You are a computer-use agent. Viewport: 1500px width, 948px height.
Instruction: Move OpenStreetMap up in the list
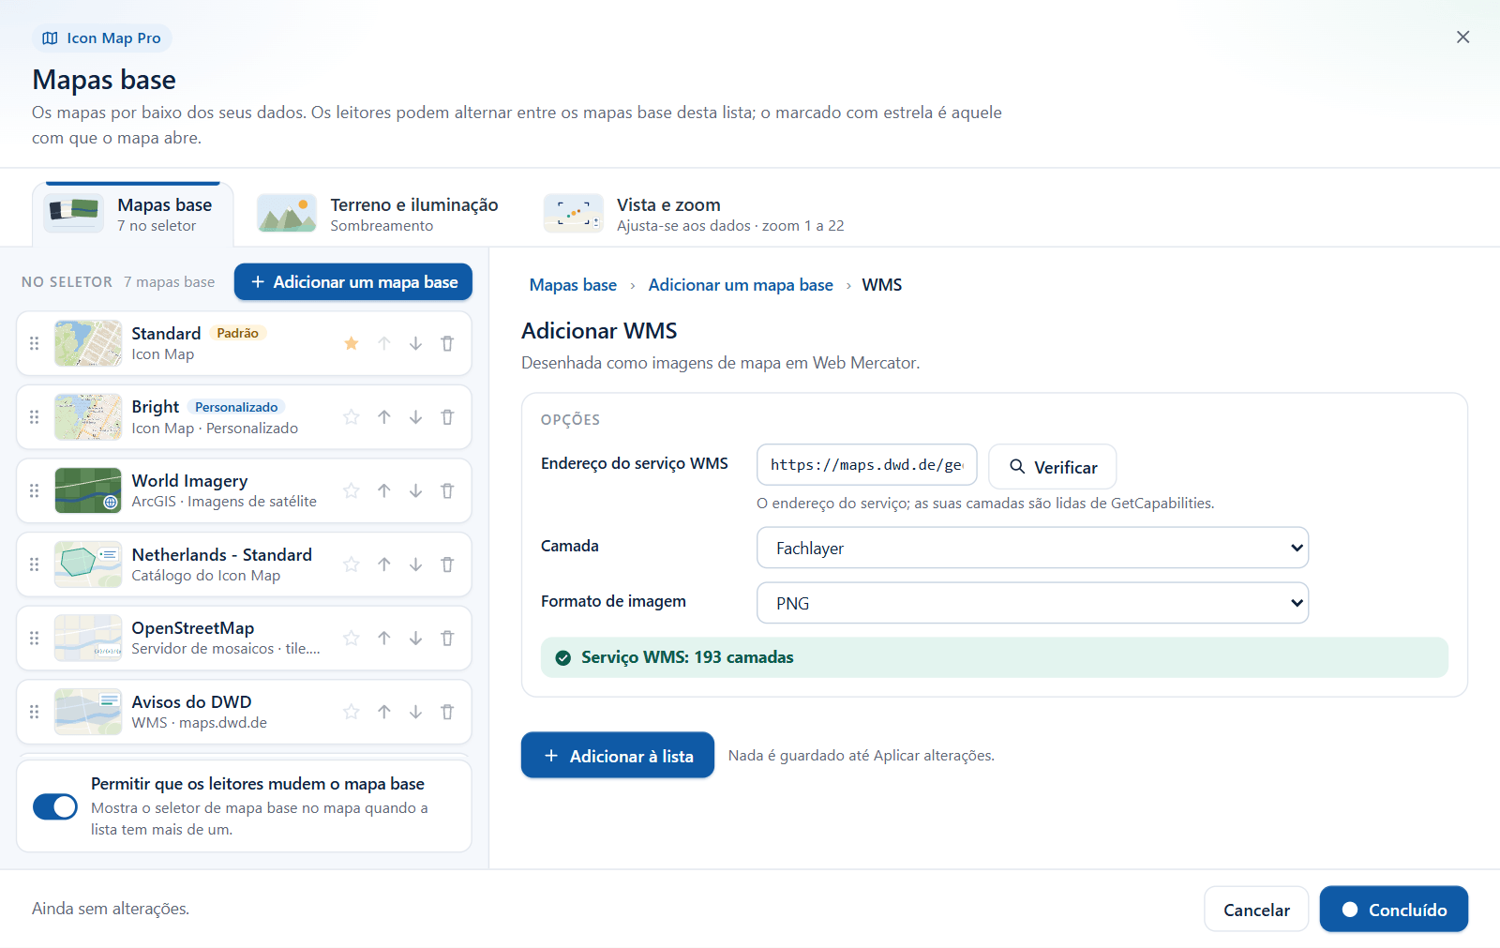point(384,638)
